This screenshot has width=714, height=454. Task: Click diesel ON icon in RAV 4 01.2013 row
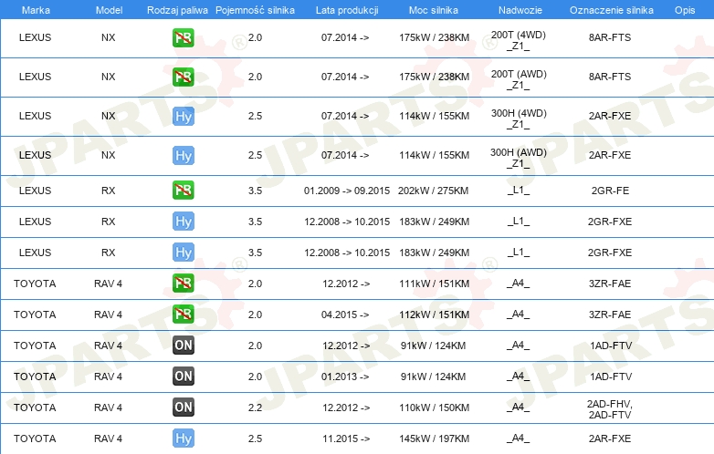point(184,377)
